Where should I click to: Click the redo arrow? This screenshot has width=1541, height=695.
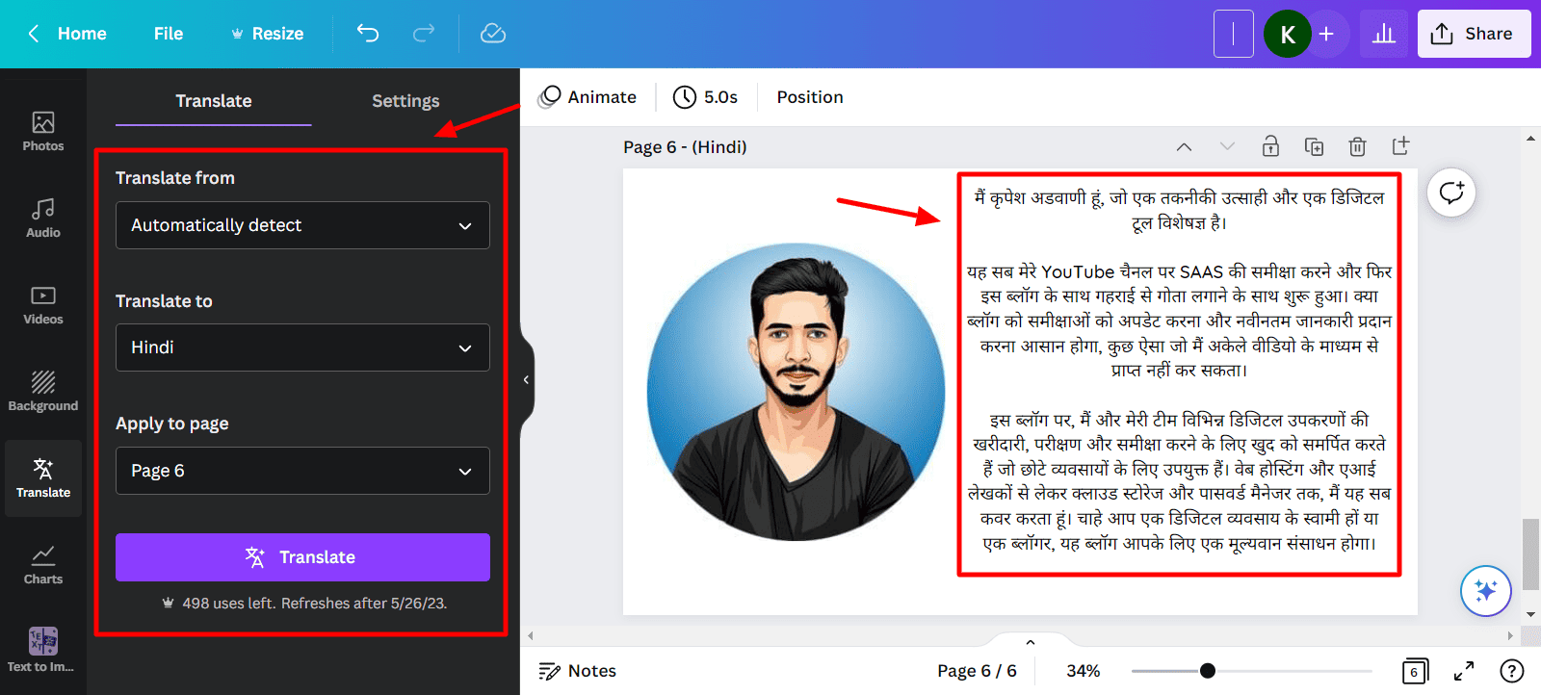pos(424,34)
